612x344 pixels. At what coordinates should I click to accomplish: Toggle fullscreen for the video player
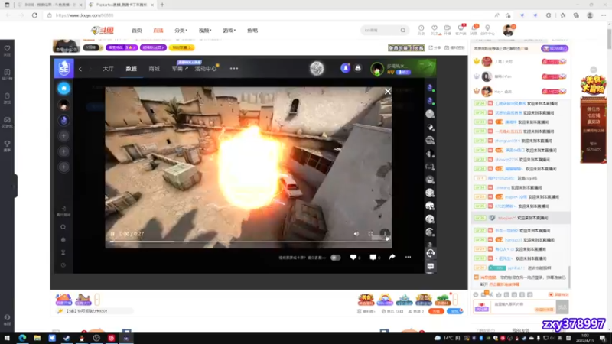pyautogui.click(x=370, y=234)
